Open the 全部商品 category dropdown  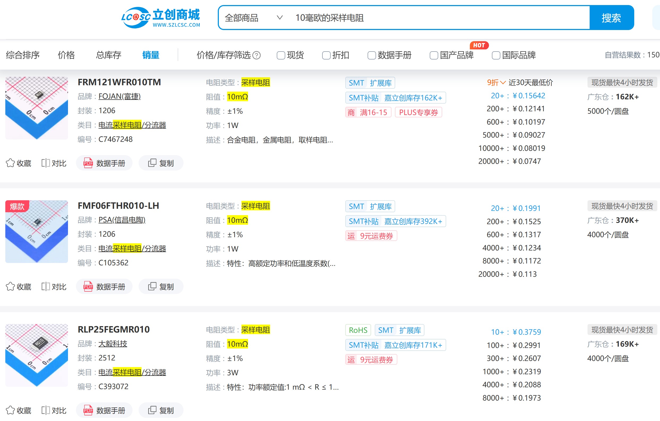coord(252,18)
